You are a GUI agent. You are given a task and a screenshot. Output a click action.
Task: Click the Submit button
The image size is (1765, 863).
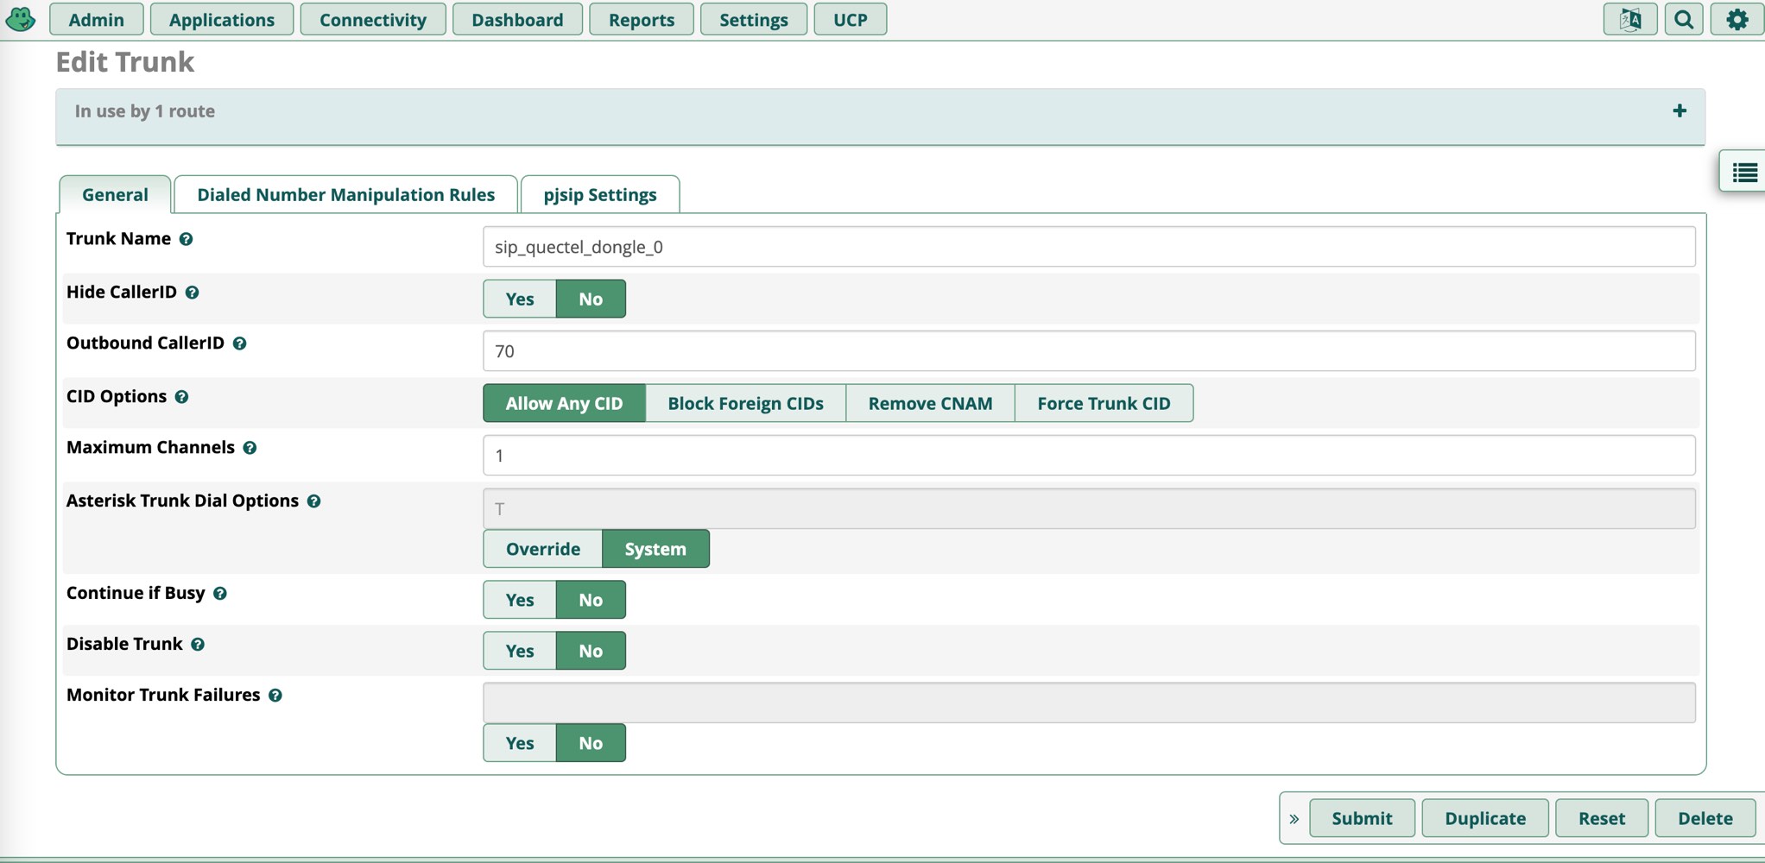[1361, 818]
